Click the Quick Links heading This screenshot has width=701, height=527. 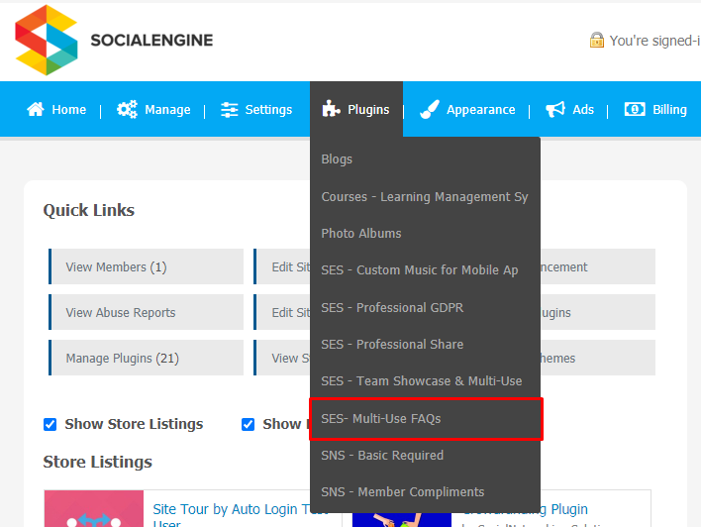pos(88,210)
